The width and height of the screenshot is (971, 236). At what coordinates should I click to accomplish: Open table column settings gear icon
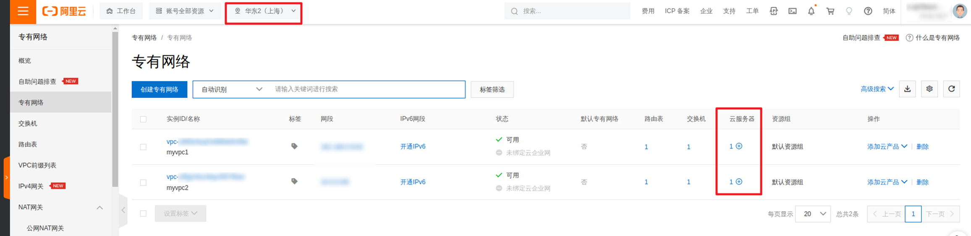click(929, 89)
